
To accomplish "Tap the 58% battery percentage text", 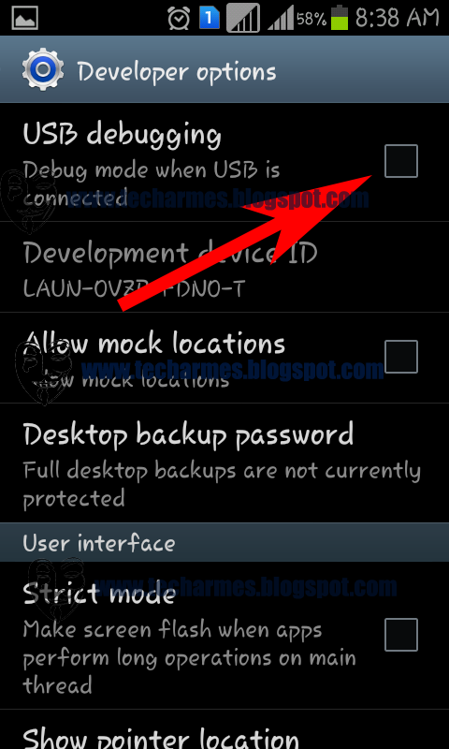I will pos(311,19).
